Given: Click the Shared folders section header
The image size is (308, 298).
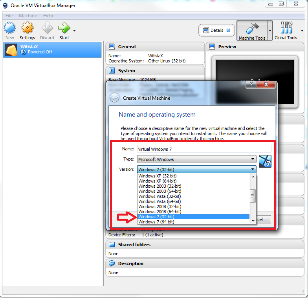Looking at the screenshot, I should click(x=205, y=245).
